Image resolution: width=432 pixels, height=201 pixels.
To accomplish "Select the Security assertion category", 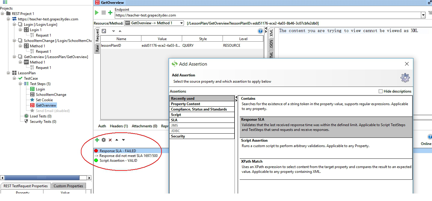I will pos(202,136).
